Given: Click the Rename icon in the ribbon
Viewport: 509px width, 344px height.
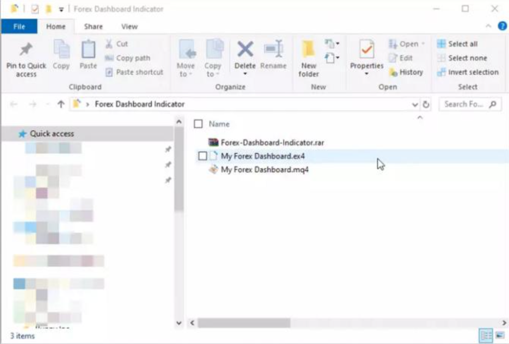Looking at the screenshot, I should click(x=273, y=50).
